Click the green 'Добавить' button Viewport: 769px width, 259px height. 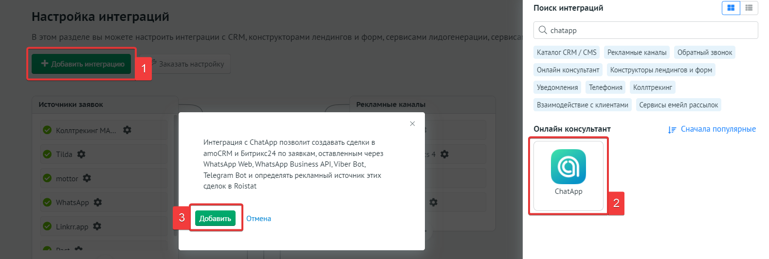215,219
